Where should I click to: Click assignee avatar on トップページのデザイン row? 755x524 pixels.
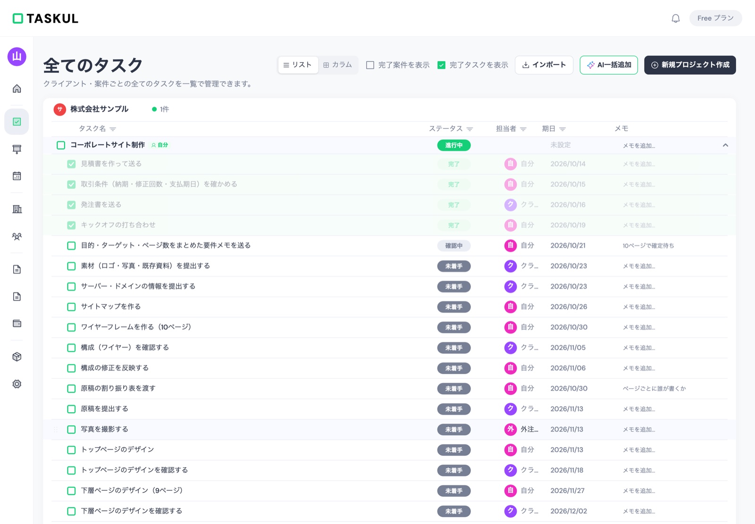(x=510, y=449)
